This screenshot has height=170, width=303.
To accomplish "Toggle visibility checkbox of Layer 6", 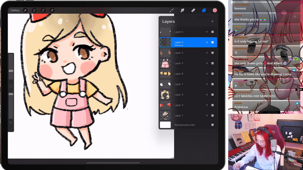I will (213, 32).
